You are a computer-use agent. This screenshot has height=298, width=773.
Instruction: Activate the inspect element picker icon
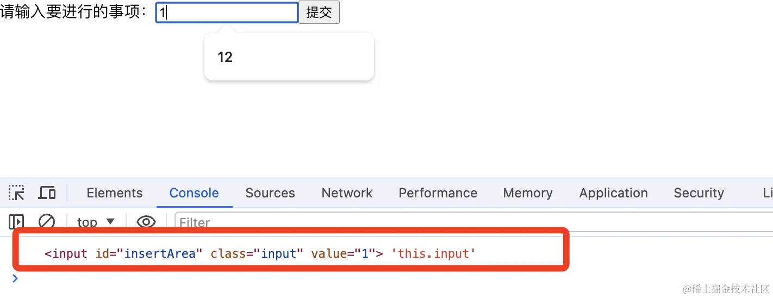[16, 193]
